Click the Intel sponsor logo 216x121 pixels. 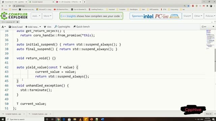tap(148, 16)
